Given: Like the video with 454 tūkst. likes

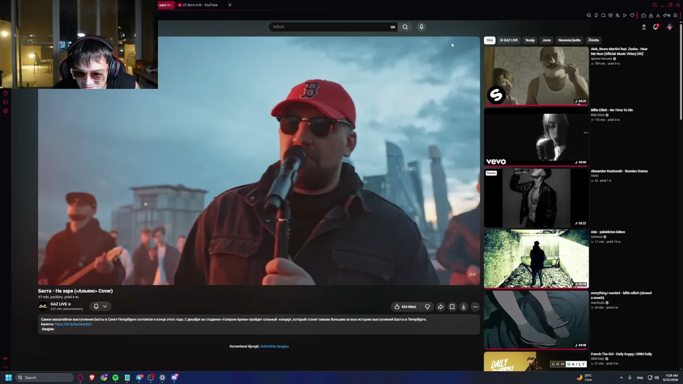Looking at the screenshot, I should tap(405, 307).
